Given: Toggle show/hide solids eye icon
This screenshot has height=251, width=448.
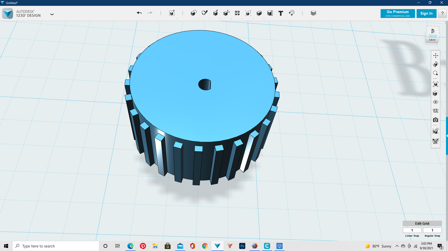Looking at the screenshot, I should point(436,102).
